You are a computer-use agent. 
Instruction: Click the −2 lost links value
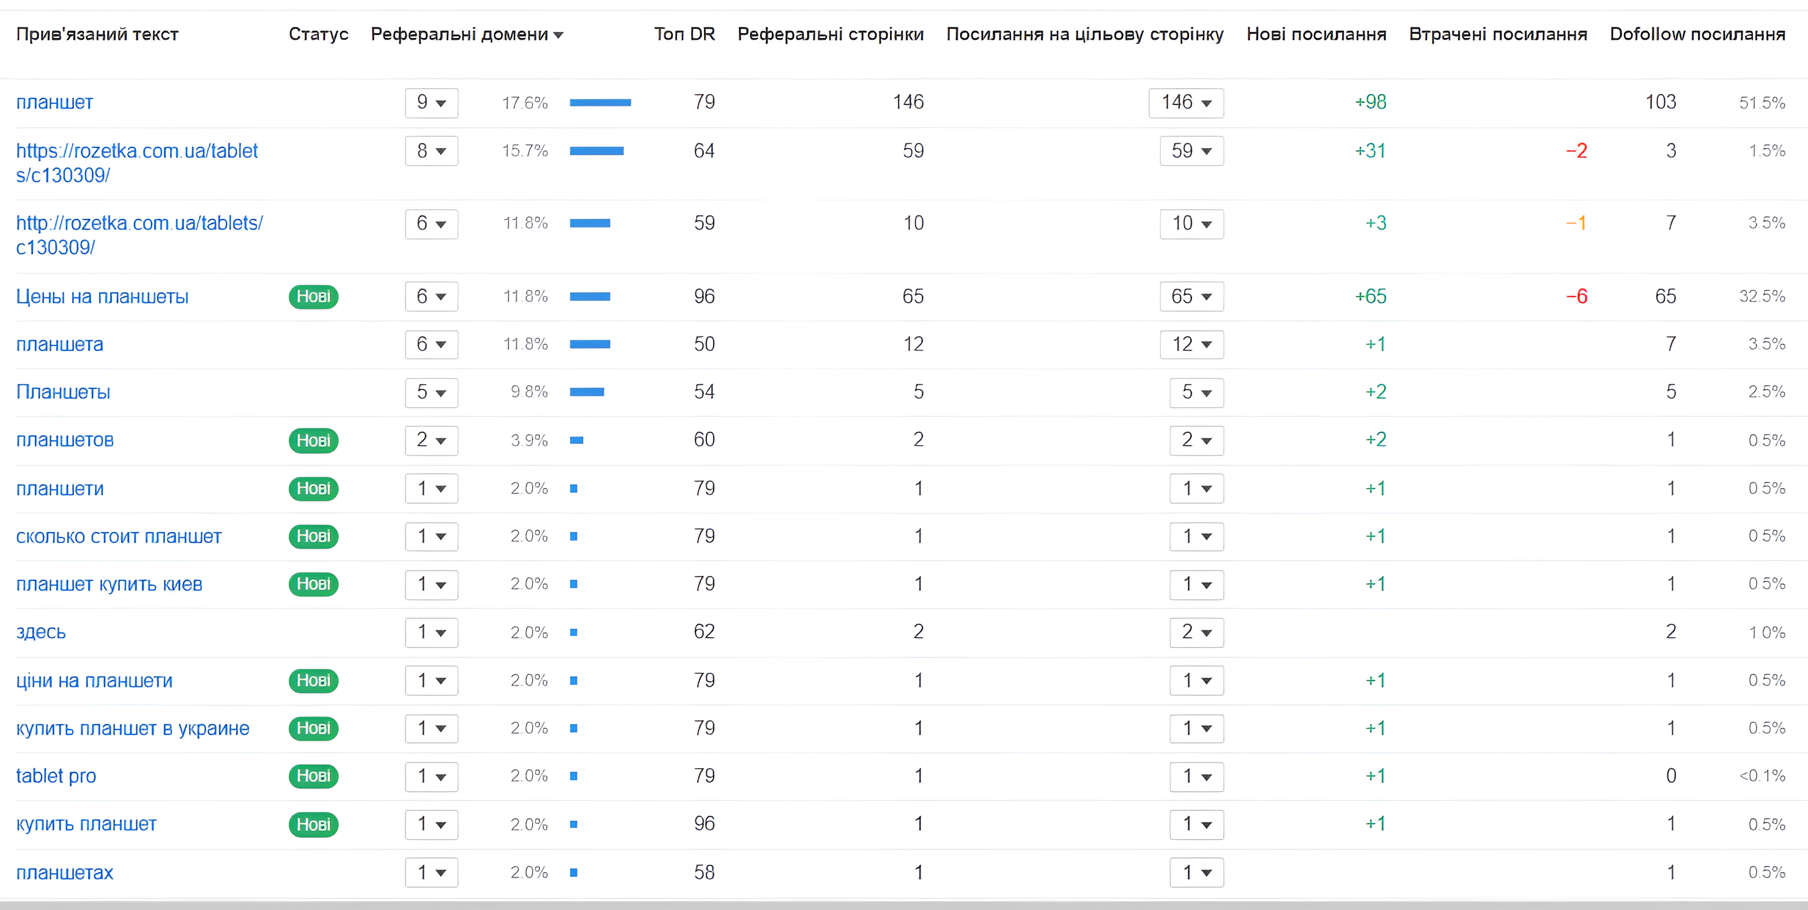pos(1576,151)
